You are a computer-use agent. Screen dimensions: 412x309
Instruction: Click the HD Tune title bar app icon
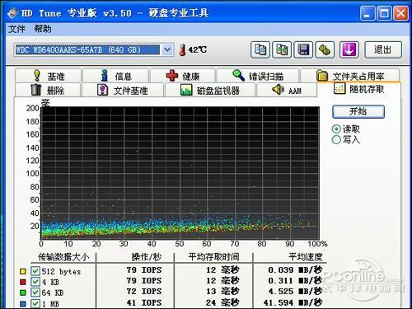pyautogui.click(x=12, y=13)
